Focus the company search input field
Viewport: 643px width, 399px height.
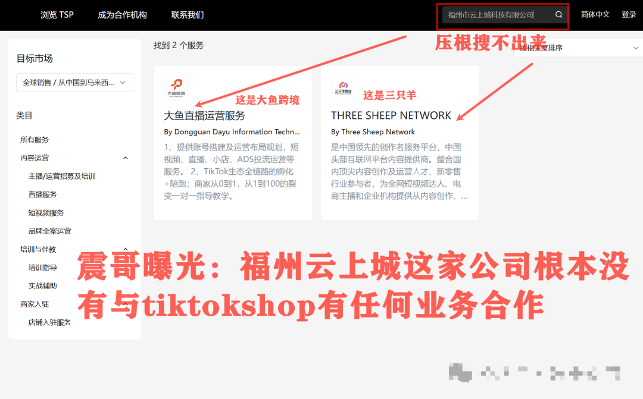[494, 15]
